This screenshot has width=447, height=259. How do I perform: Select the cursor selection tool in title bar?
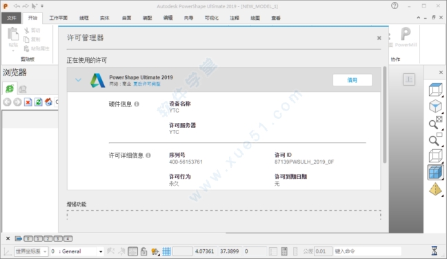pos(34,6)
